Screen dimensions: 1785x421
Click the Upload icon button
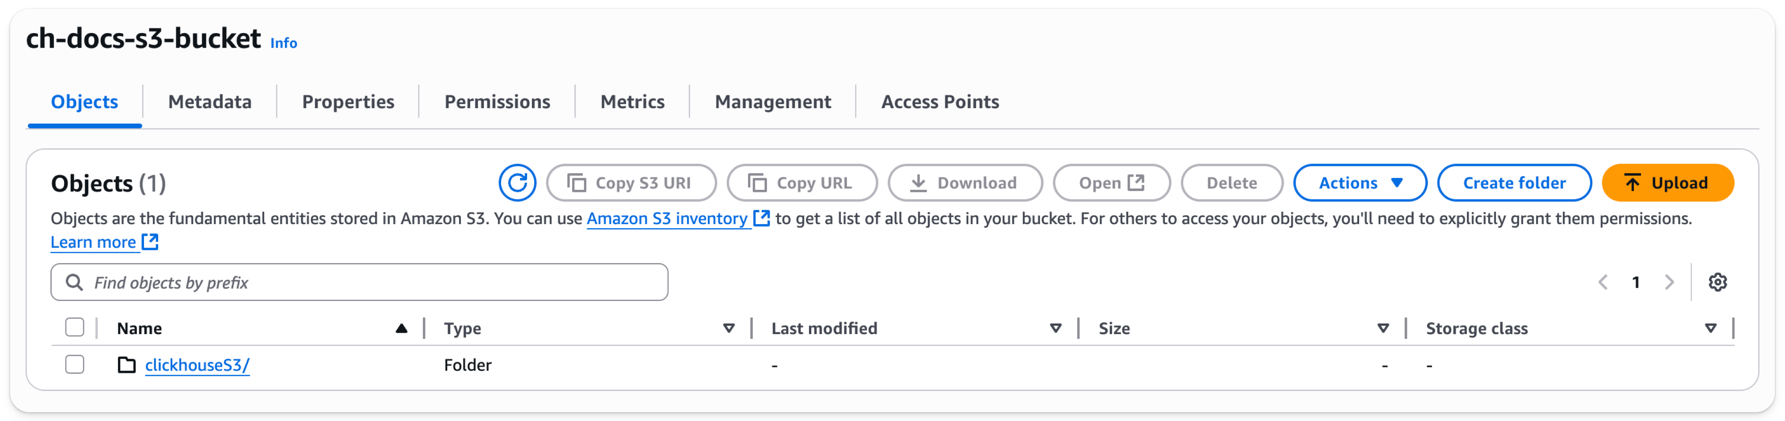tap(1632, 182)
